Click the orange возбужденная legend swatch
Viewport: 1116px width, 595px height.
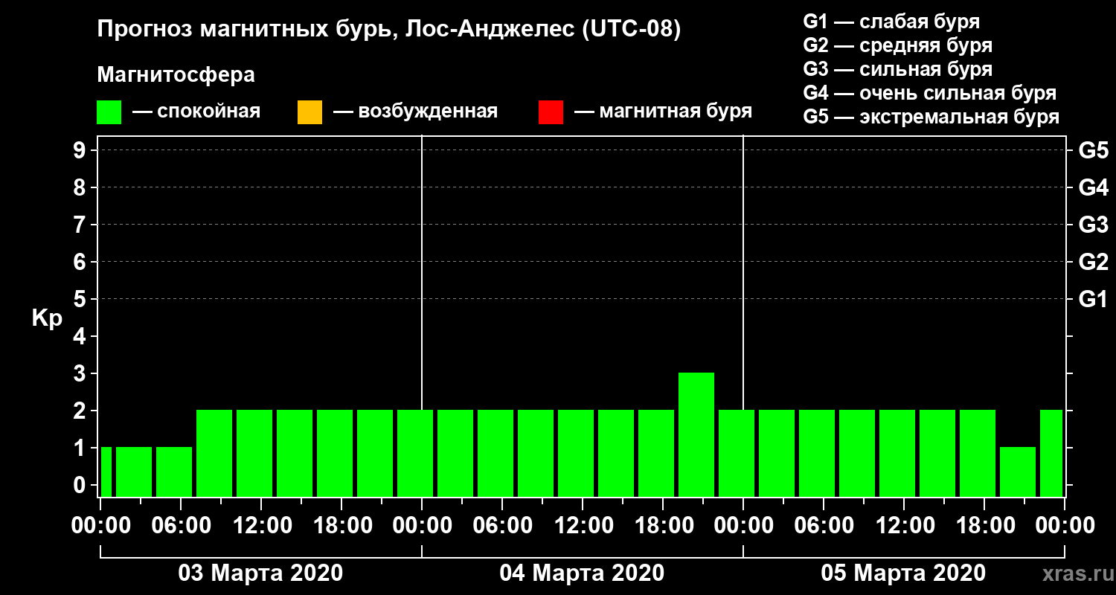(310, 112)
